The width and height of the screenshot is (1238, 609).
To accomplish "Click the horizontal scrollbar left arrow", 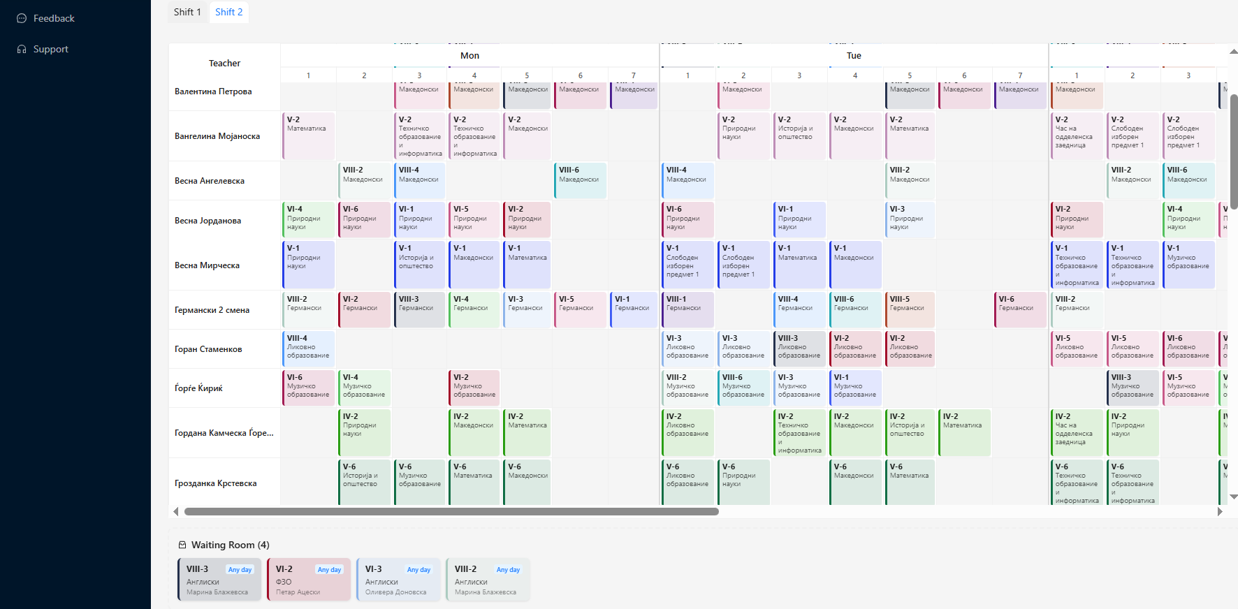I will [x=175, y=511].
